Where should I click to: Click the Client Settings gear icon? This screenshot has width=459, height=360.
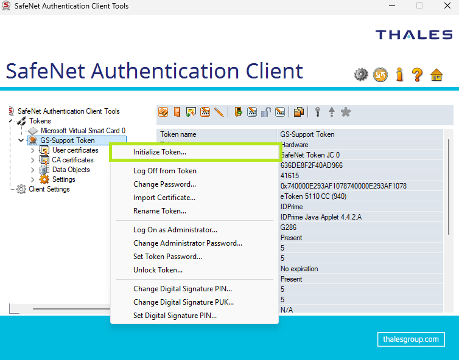[21, 189]
